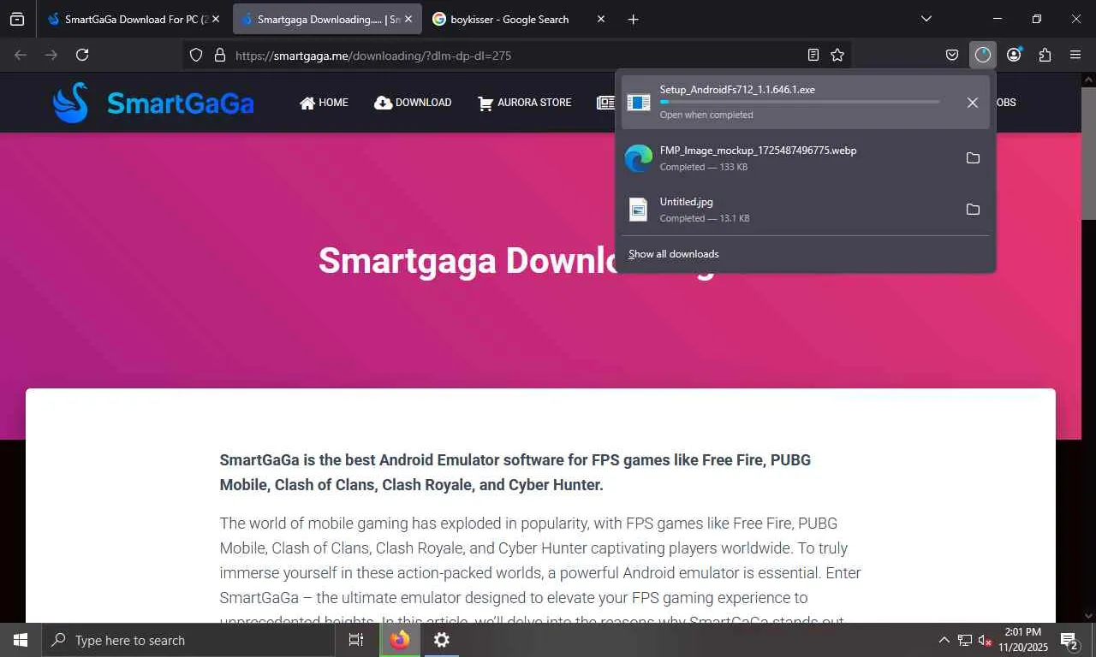Close the Smartgaga Downloading tab

click(x=408, y=19)
